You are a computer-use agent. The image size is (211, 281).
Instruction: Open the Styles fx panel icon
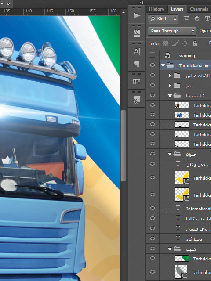[x=137, y=100]
